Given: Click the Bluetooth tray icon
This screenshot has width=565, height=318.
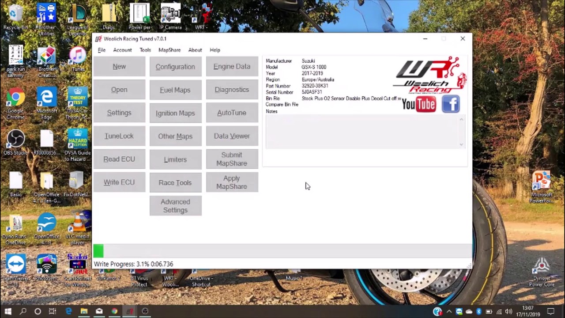Looking at the screenshot, I should (x=479, y=311).
